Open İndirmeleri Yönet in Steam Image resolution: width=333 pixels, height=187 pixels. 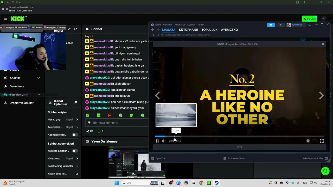tap(234, 158)
